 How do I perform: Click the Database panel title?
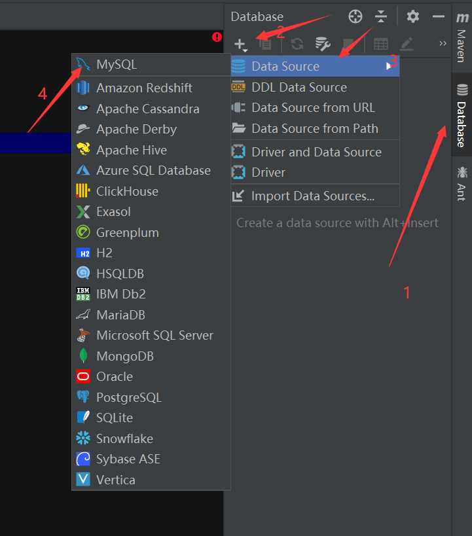(x=257, y=17)
